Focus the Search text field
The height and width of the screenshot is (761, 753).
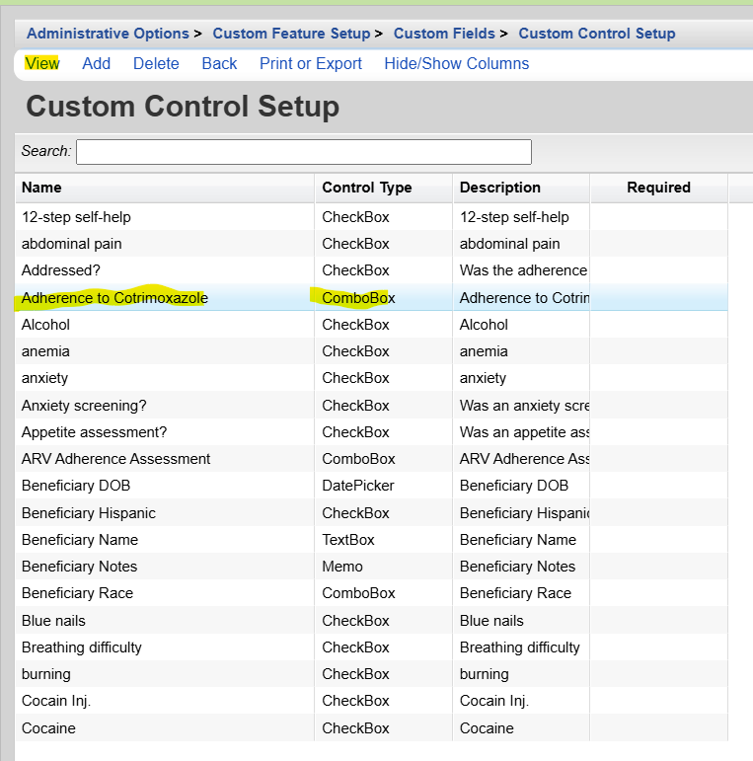(x=304, y=151)
